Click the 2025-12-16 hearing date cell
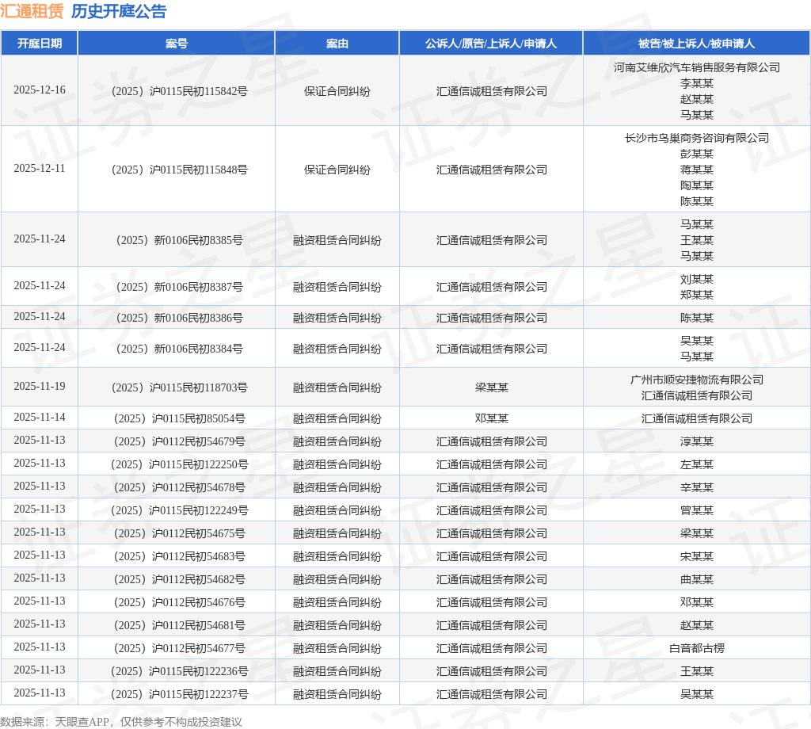 tap(40, 90)
